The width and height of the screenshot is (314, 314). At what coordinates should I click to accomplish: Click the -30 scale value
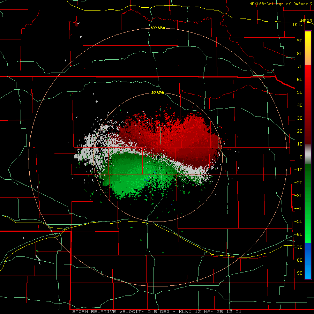(x=298, y=196)
